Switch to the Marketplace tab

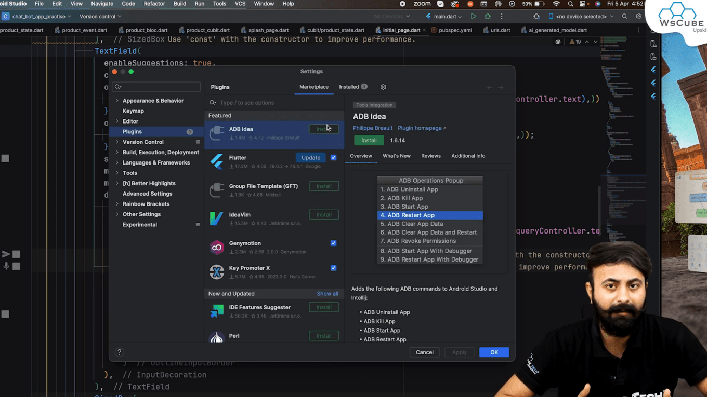point(314,87)
